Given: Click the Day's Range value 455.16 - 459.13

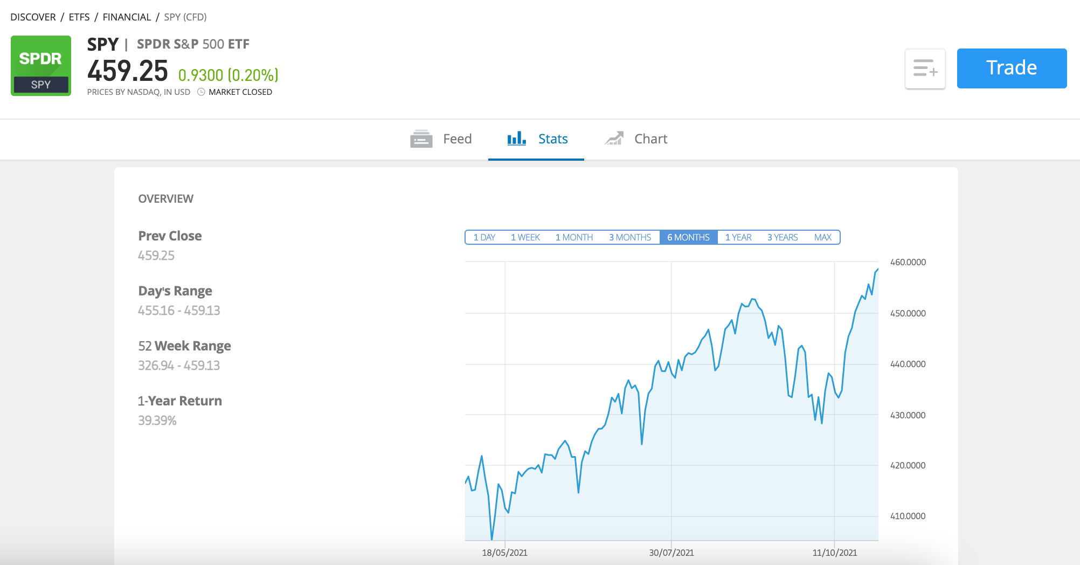Looking at the screenshot, I should pyautogui.click(x=179, y=311).
